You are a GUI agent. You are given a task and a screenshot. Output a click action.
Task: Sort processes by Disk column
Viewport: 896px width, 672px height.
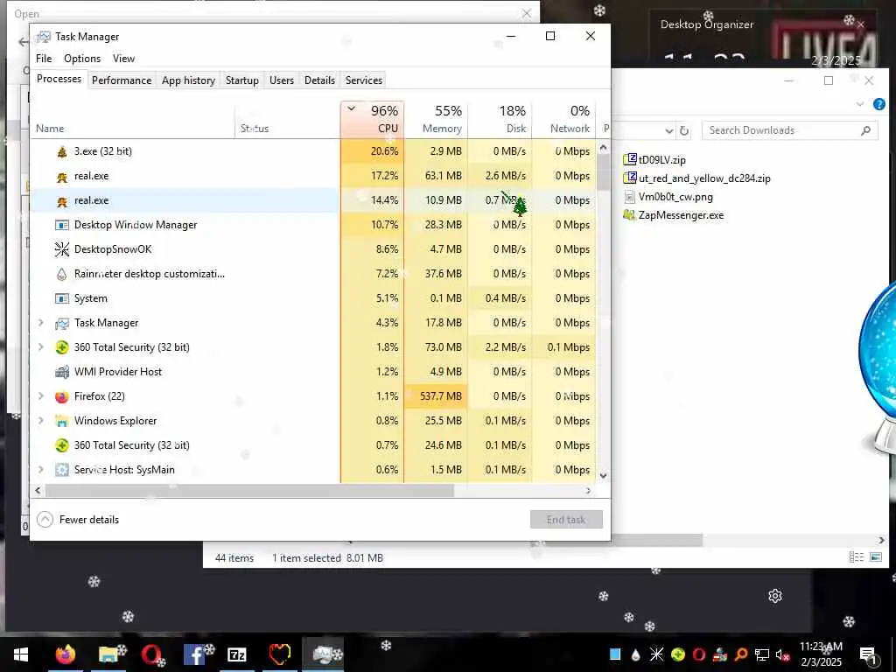point(500,119)
